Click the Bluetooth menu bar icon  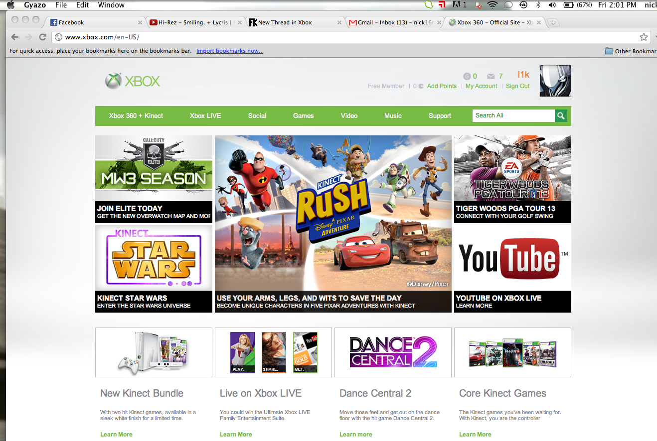click(538, 5)
